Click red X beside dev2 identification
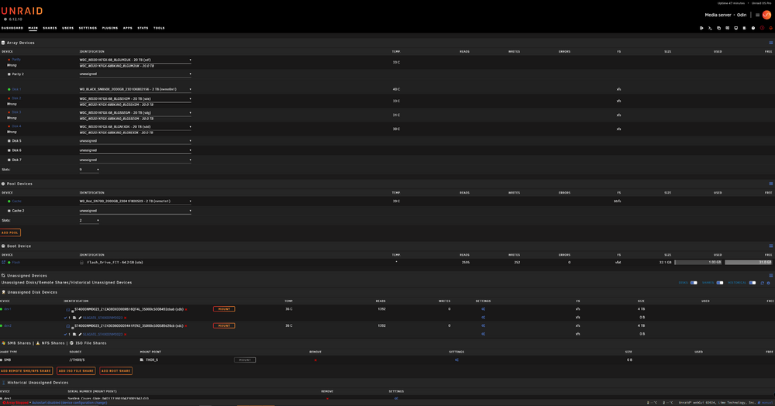 click(186, 326)
